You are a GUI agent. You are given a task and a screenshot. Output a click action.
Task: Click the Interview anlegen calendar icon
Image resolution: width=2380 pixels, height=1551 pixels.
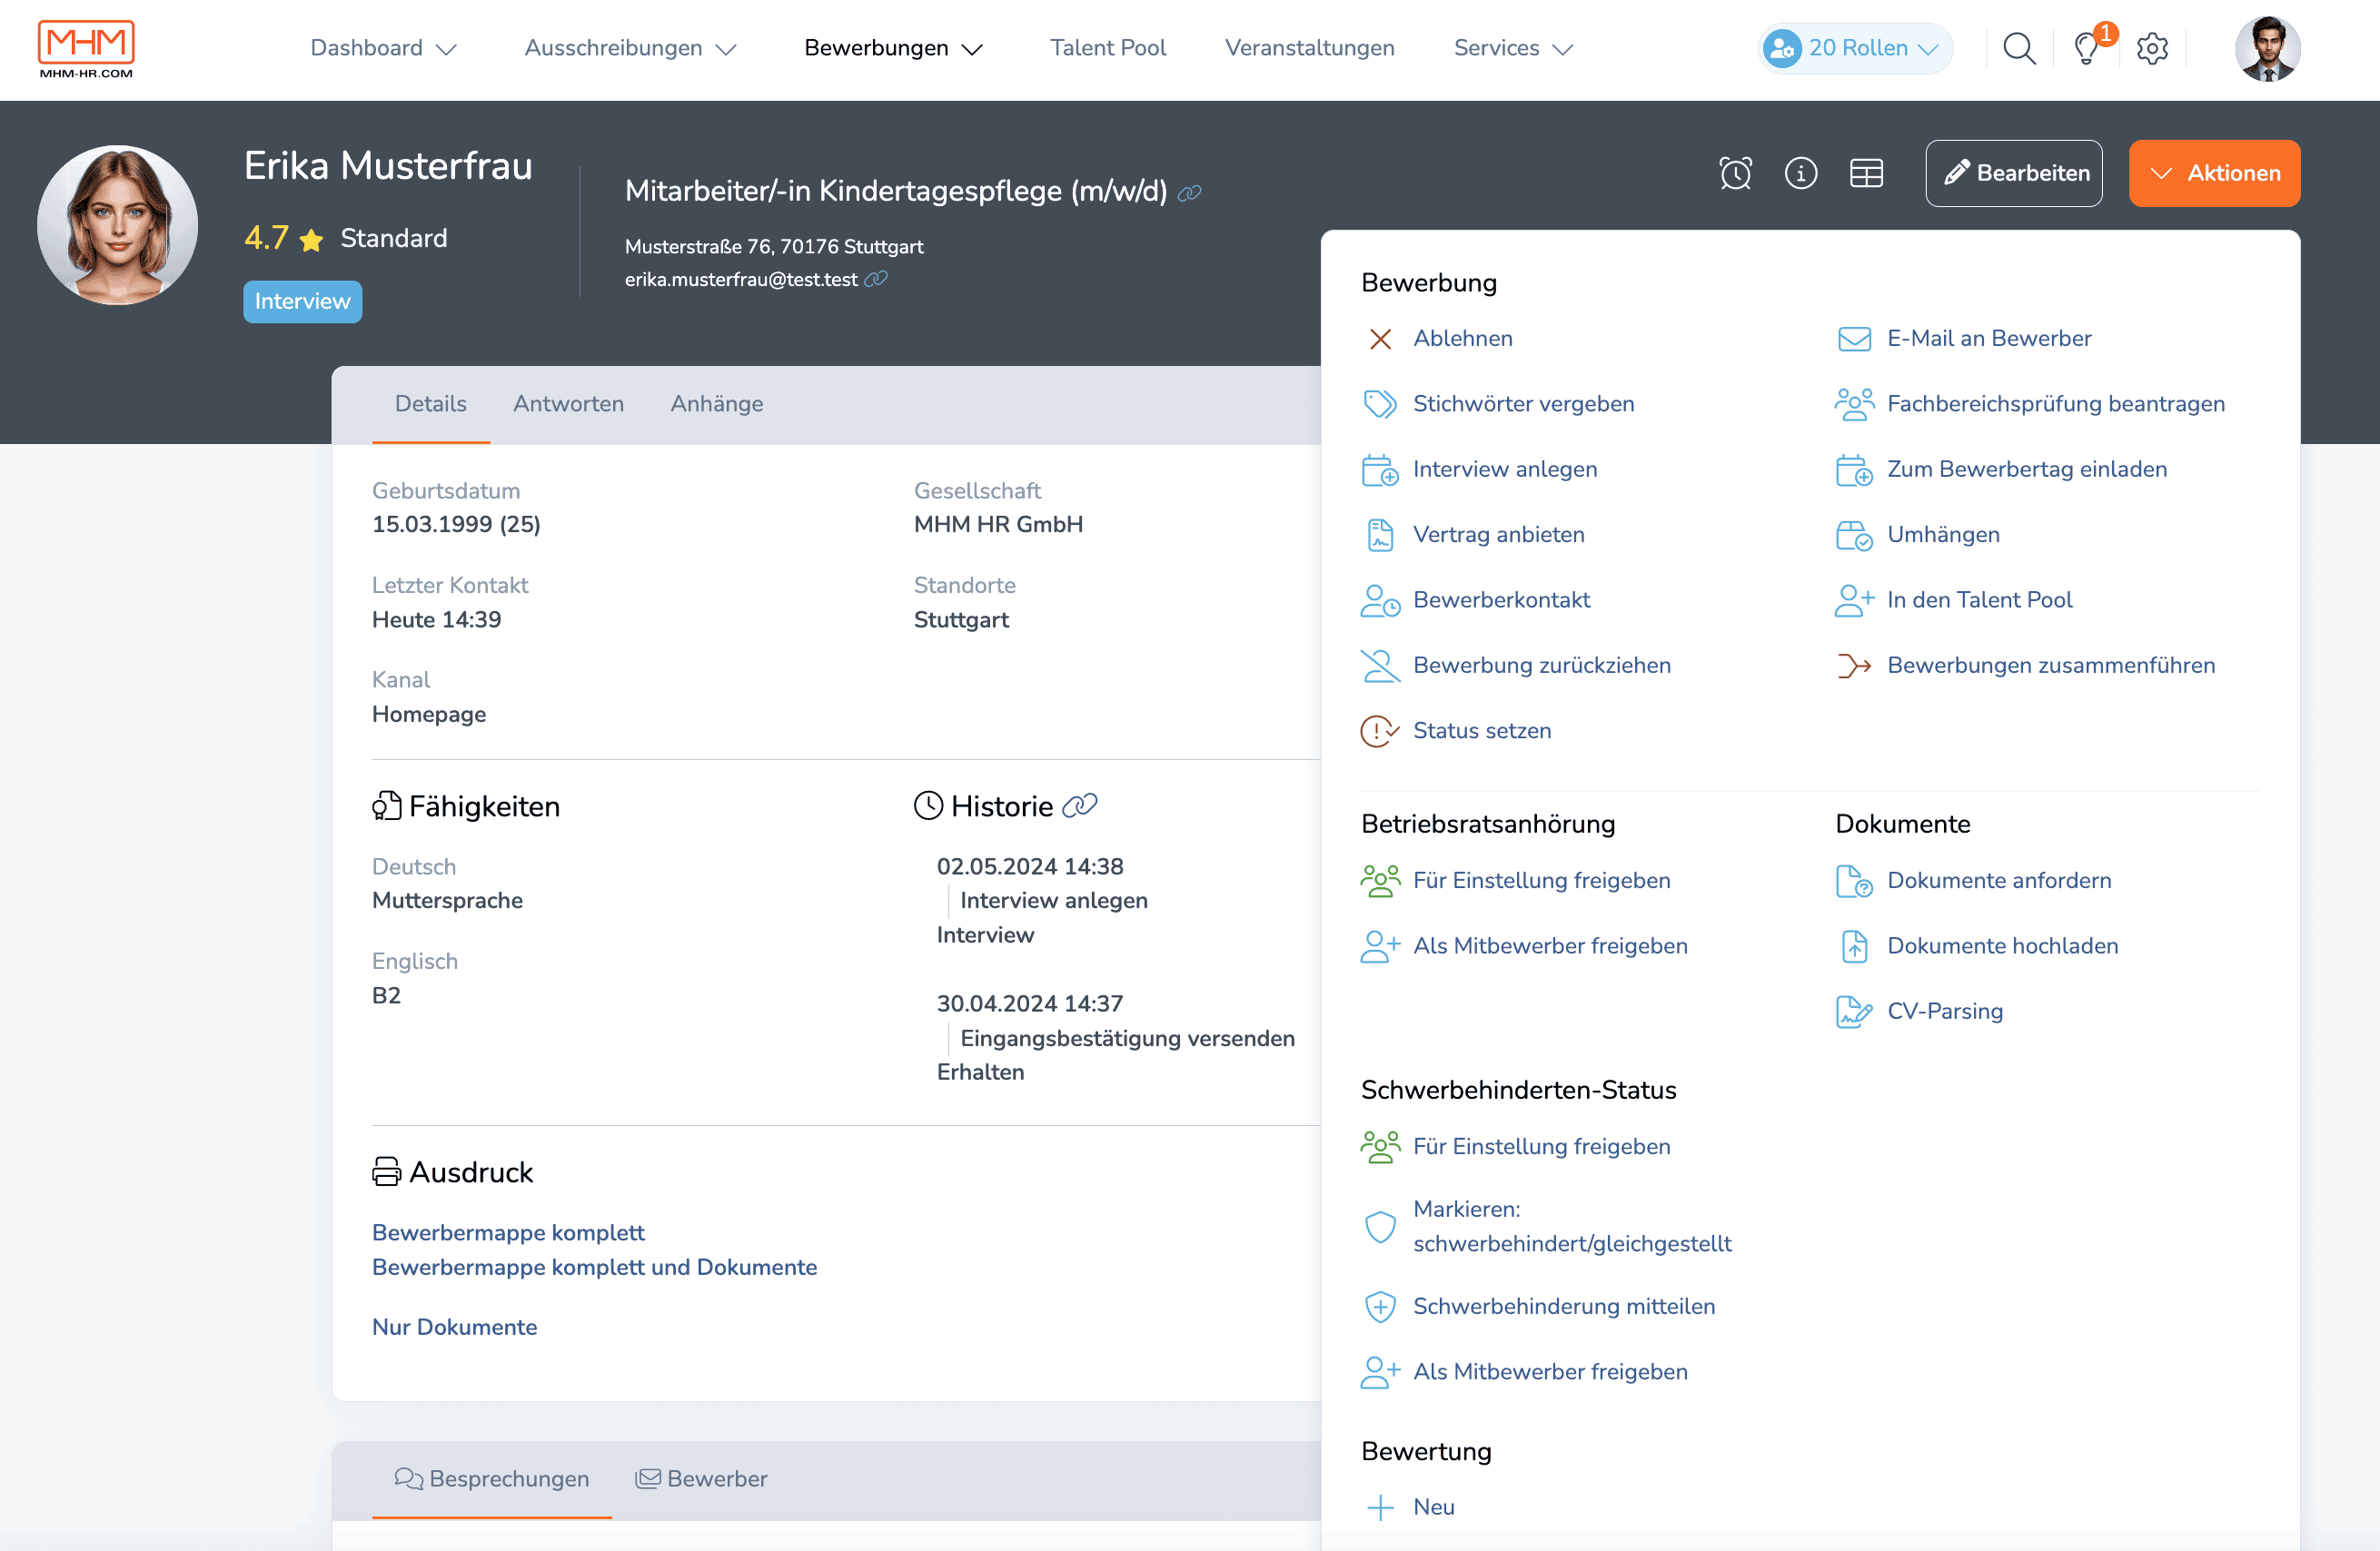click(1380, 469)
